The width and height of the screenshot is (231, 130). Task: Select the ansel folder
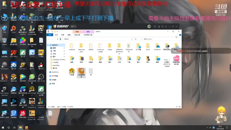point(148,47)
